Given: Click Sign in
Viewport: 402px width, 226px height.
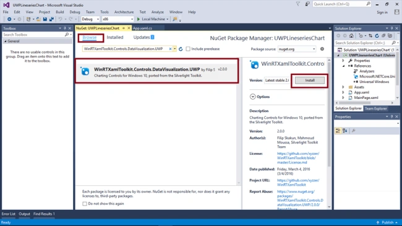Looking at the screenshot, I should coord(382,12).
